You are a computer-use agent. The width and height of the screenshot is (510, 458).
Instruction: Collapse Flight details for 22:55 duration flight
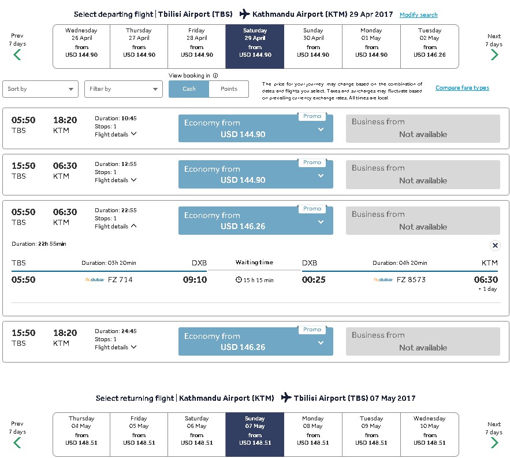pos(116,226)
